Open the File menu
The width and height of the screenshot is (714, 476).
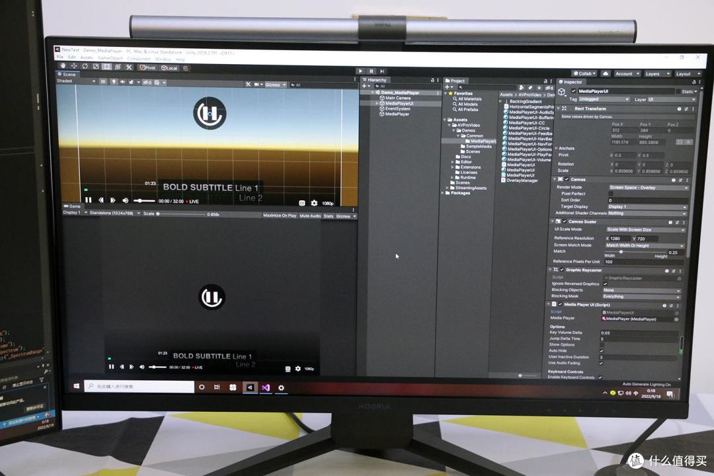coord(59,57)
